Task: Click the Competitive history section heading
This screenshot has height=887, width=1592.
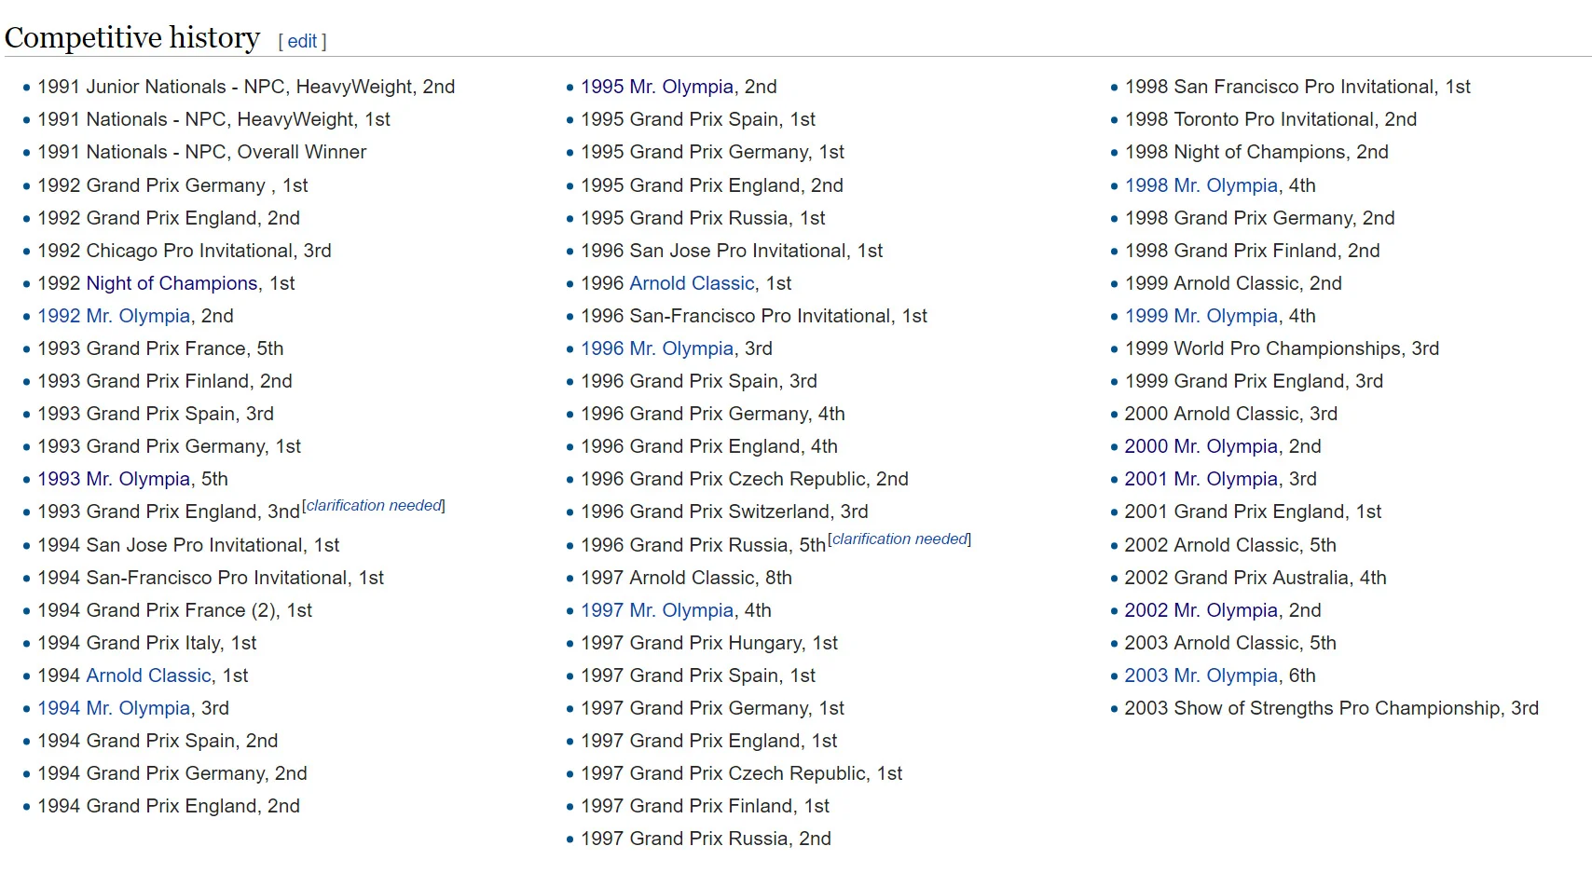Action: (x=132, y=37)
